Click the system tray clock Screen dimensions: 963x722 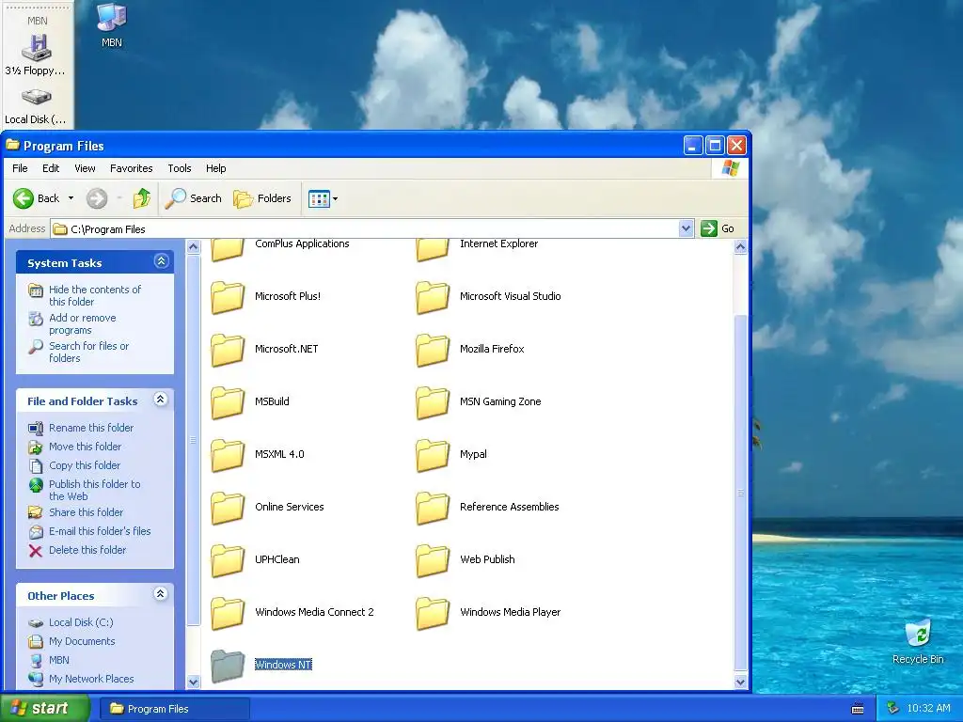tap(928, 708)
